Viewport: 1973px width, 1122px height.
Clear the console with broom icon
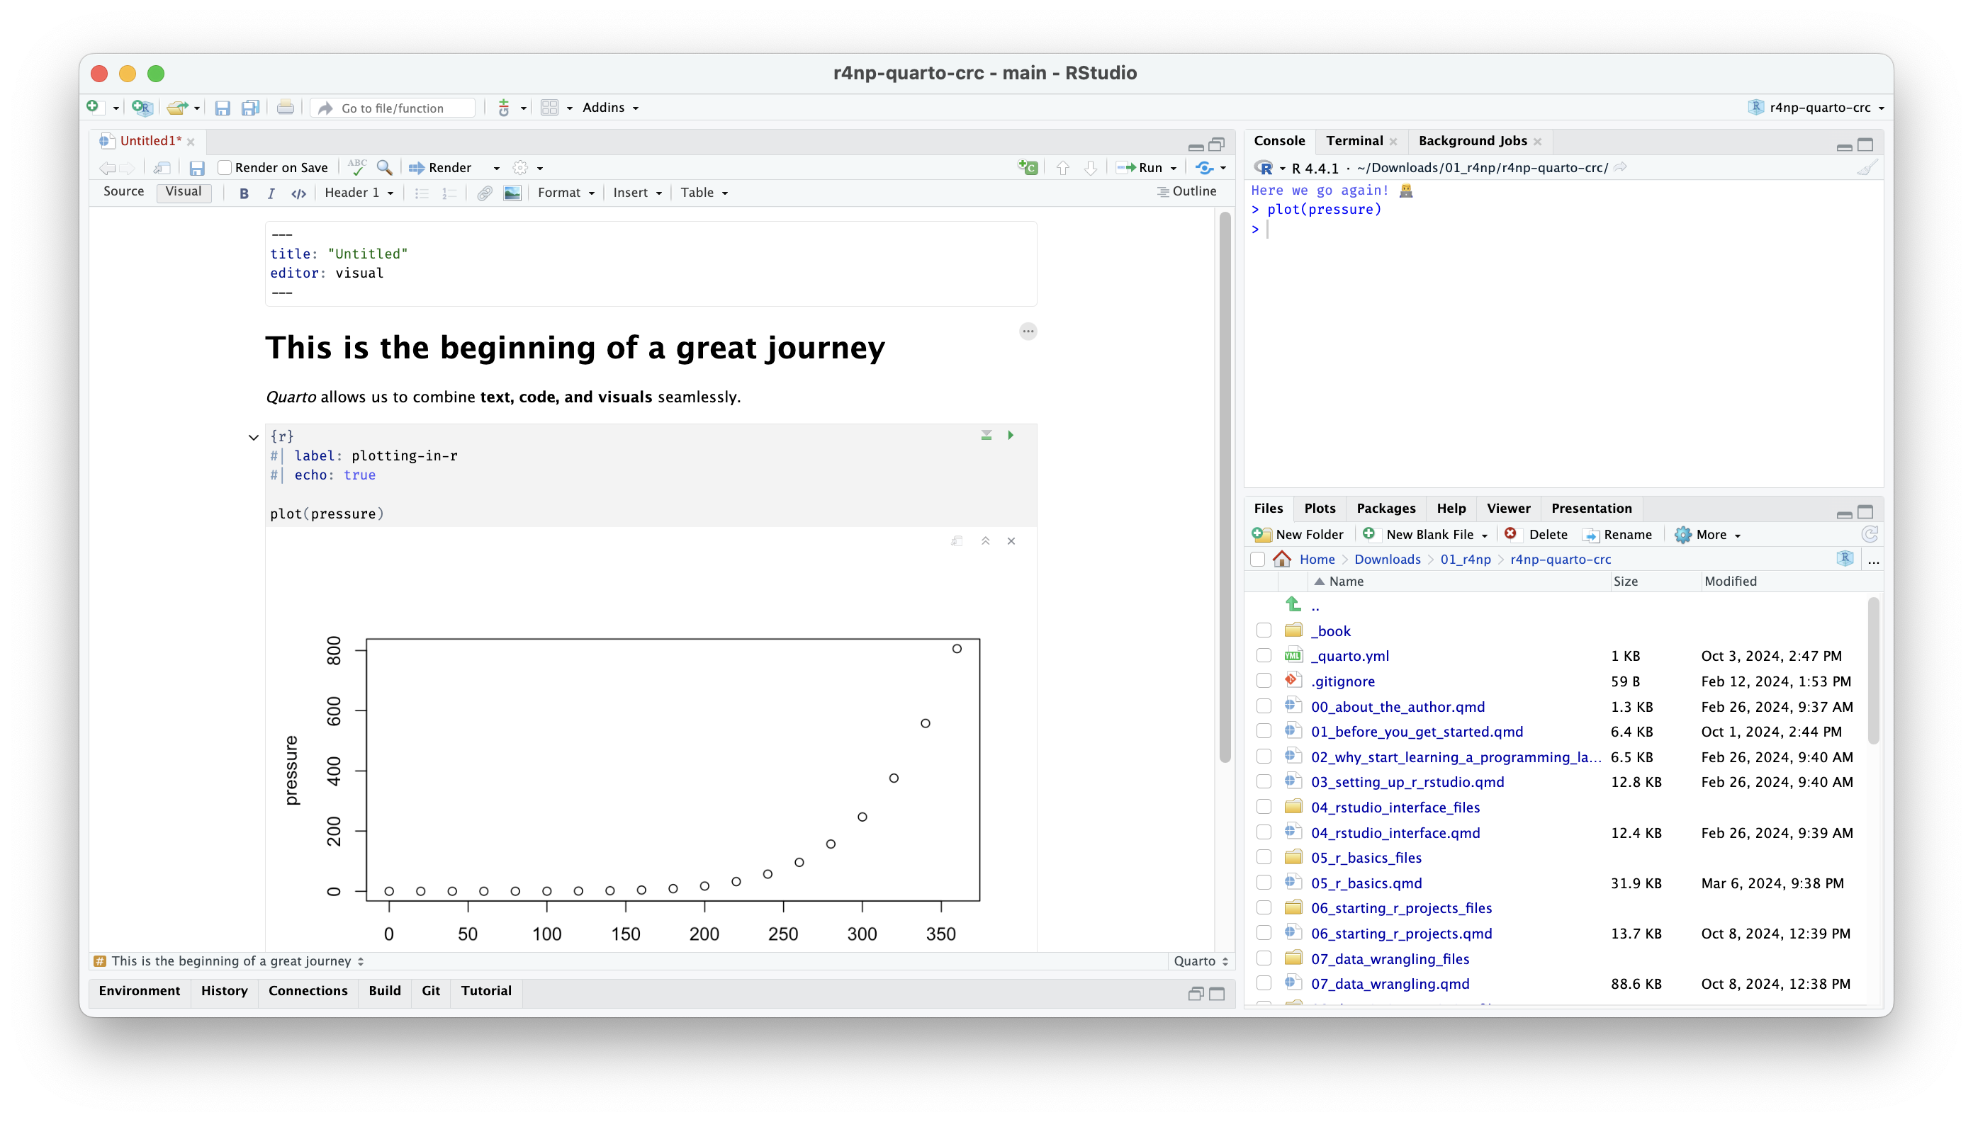tap(1866, 167)
